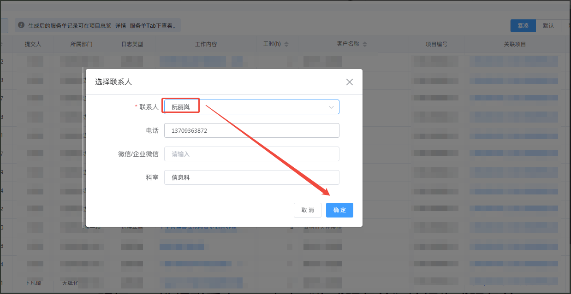Focus the 微信/企业微信 input field
The height and width of the screenshot is (294, 571).
click(x=251, y=154)
